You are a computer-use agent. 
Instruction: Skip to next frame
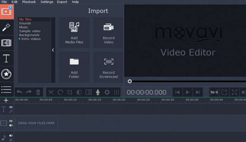(x=198, y=92)
